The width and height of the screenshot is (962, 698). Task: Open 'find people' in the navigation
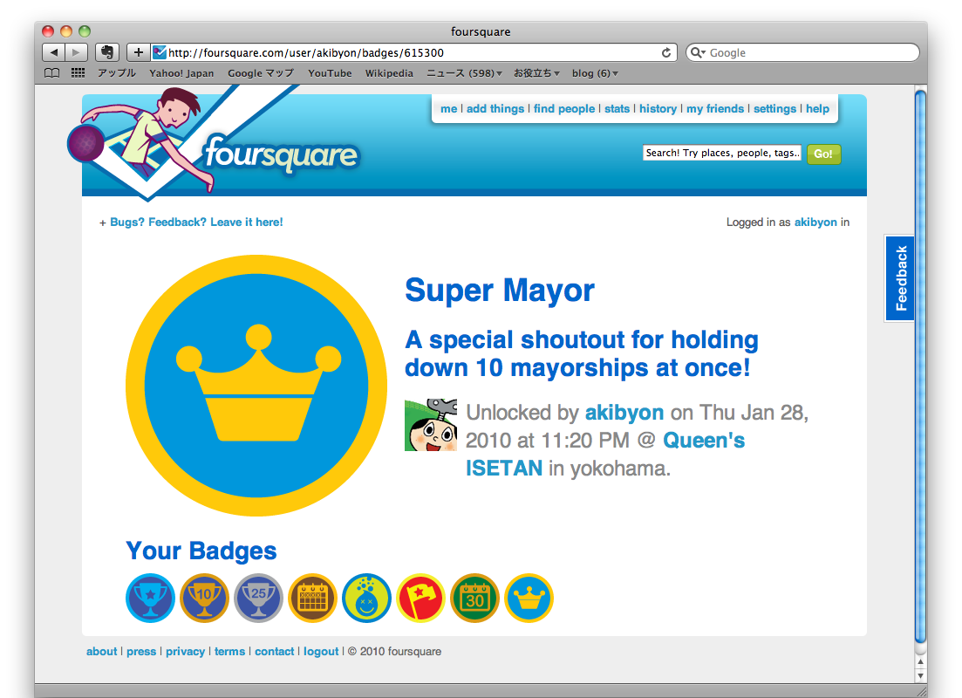[563, 109]
